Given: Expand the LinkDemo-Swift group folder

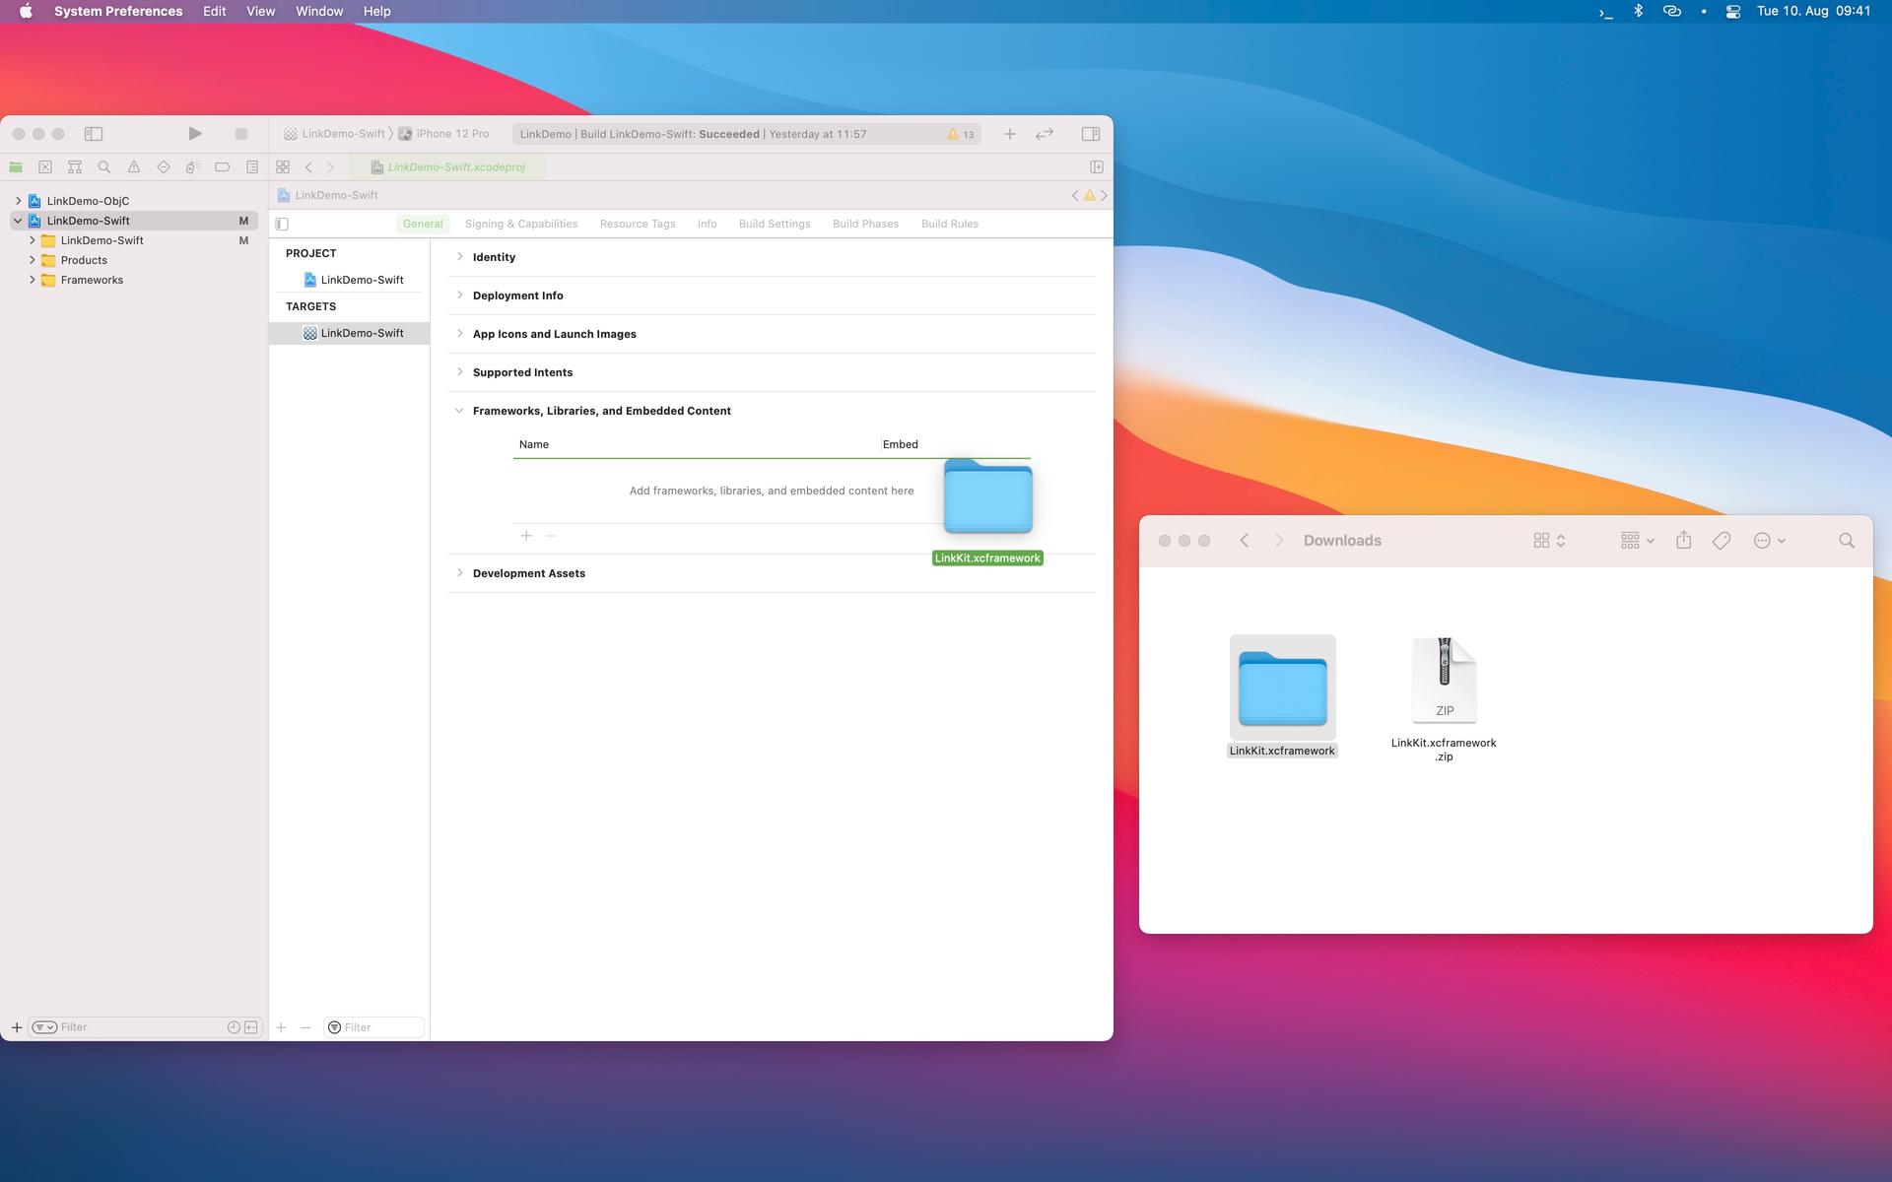Looking at the screenshot, I should coord(32,240).
